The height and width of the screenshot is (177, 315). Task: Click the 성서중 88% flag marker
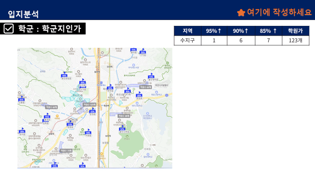coord(22,132)
